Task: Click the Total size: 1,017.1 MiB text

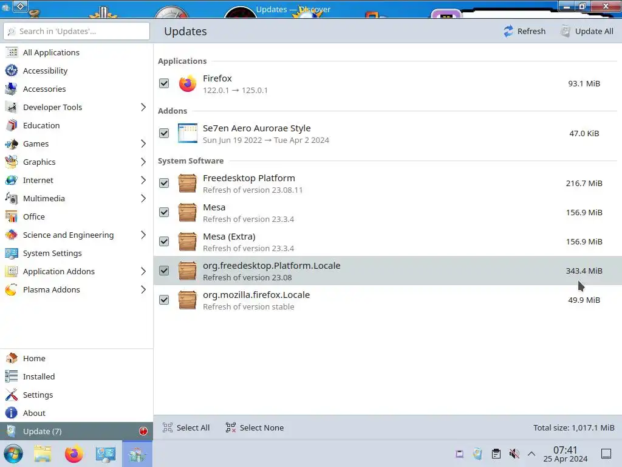Action: (573, 427)
